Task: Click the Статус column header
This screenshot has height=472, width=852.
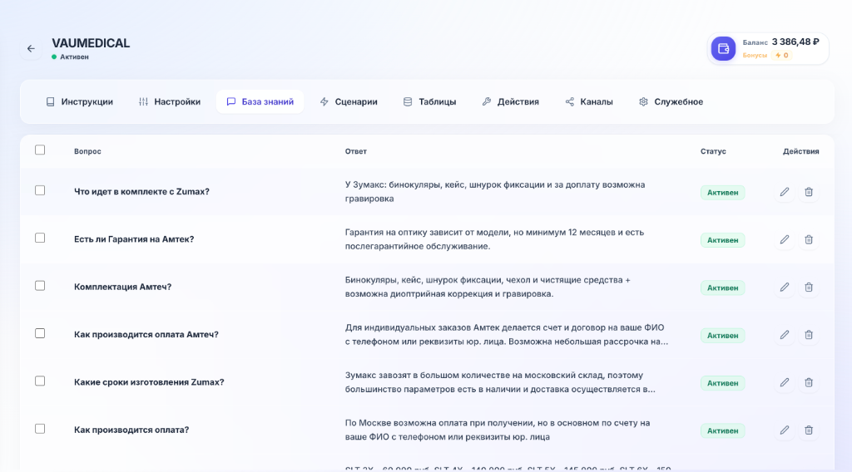Action: 713,151
